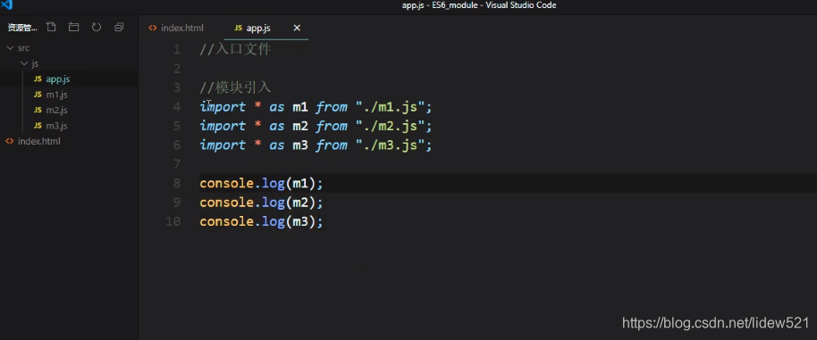Click the //模块引入 comment line
817x340 pixels.
(235, 87)
